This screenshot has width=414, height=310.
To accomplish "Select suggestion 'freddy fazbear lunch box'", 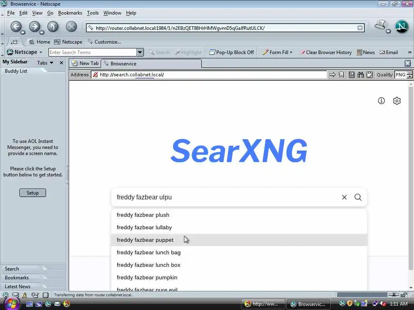I will (239, 265).
